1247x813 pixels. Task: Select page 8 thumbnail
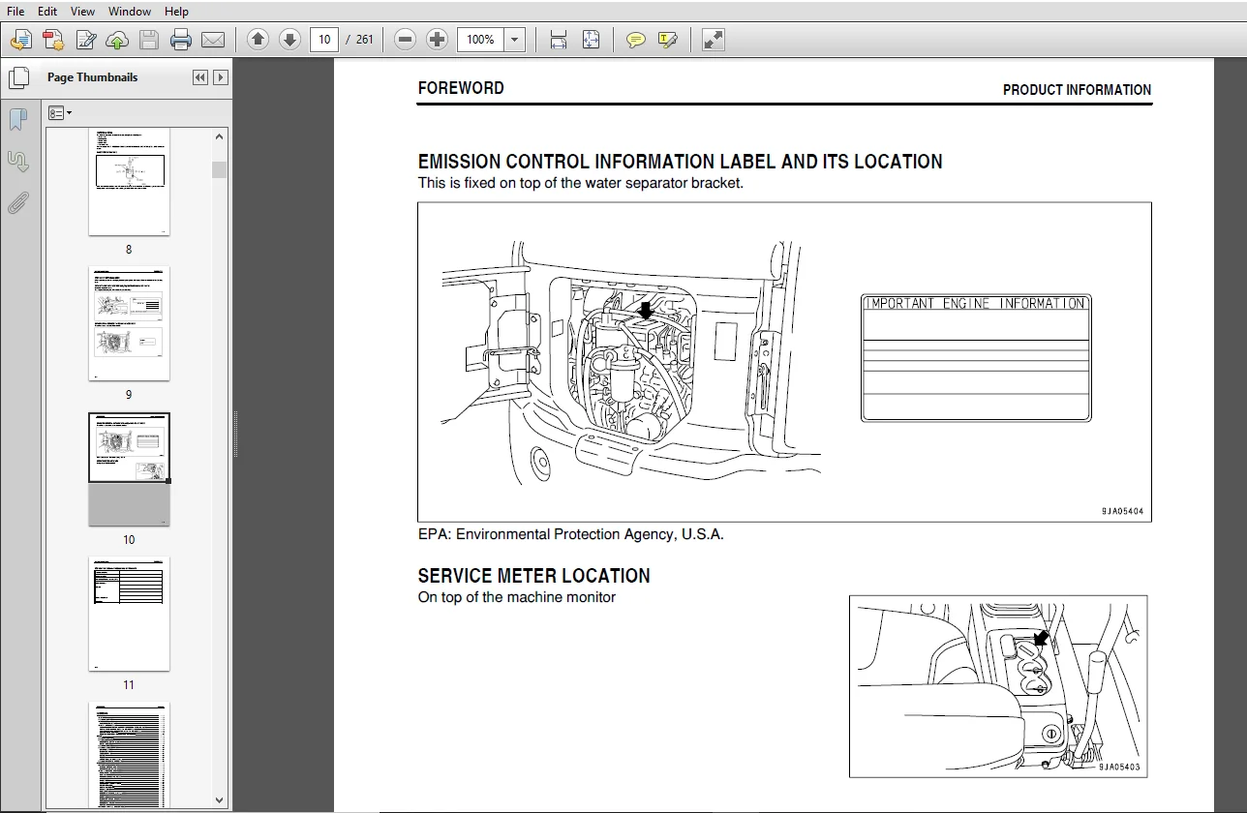[x=129, y=181]
